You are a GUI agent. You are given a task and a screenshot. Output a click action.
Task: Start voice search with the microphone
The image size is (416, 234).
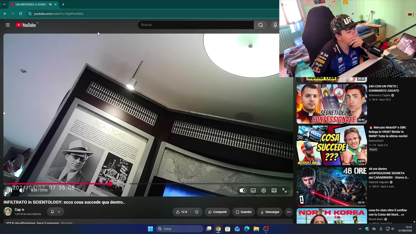(x=275, y=25)
